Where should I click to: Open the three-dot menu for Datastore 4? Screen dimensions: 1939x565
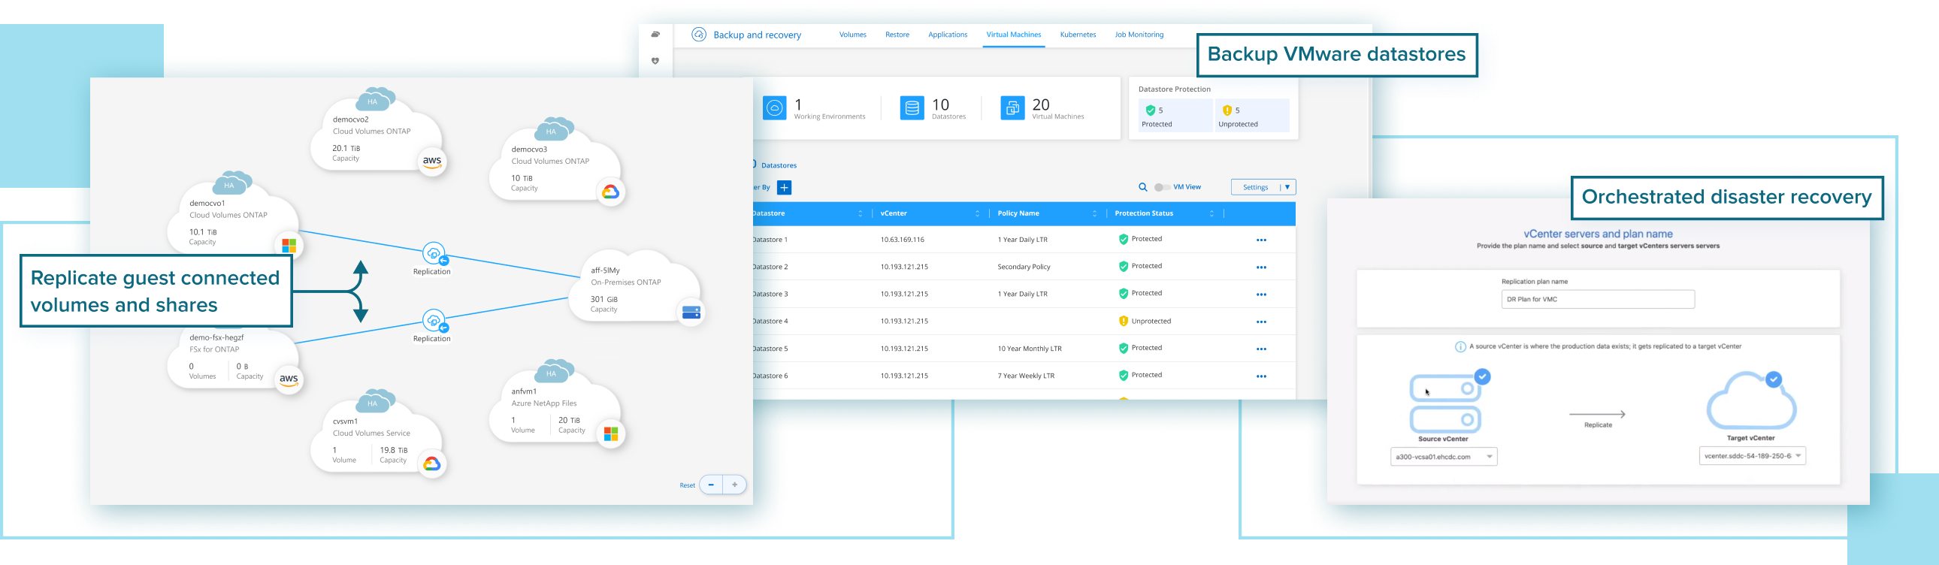click(1262, 322)
